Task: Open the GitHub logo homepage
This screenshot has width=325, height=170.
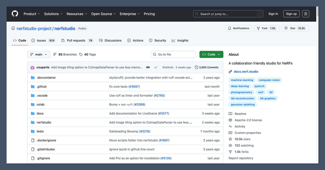Action: pos(15,14)
